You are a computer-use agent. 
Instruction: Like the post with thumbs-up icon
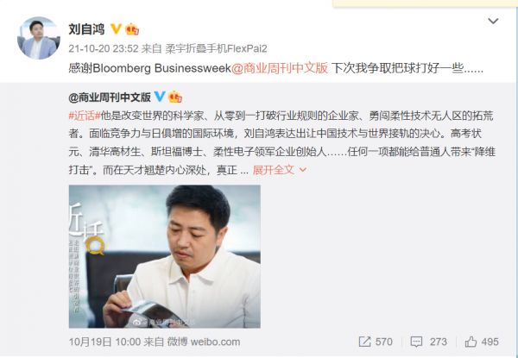[471, 342]
